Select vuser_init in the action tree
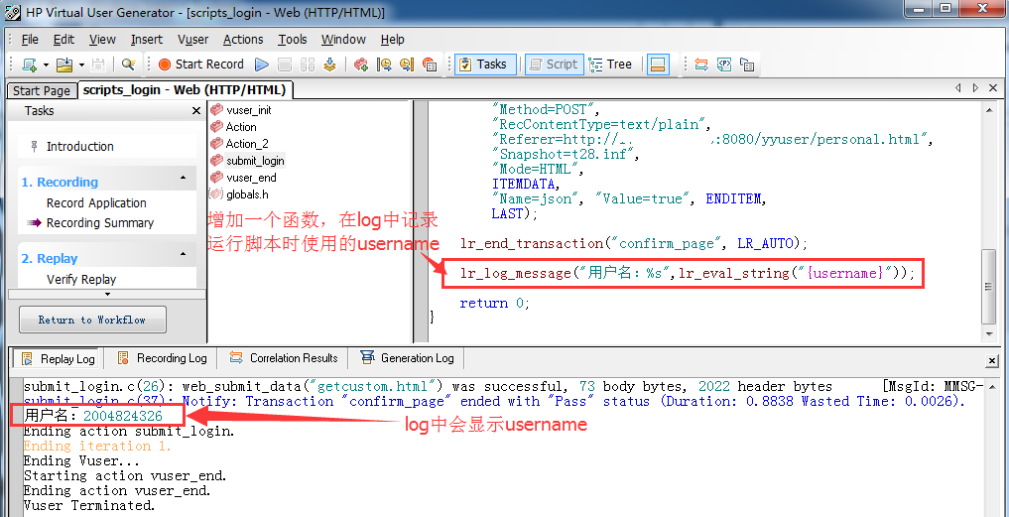The height and width of the screenshot is (517, 1009). 241,110
